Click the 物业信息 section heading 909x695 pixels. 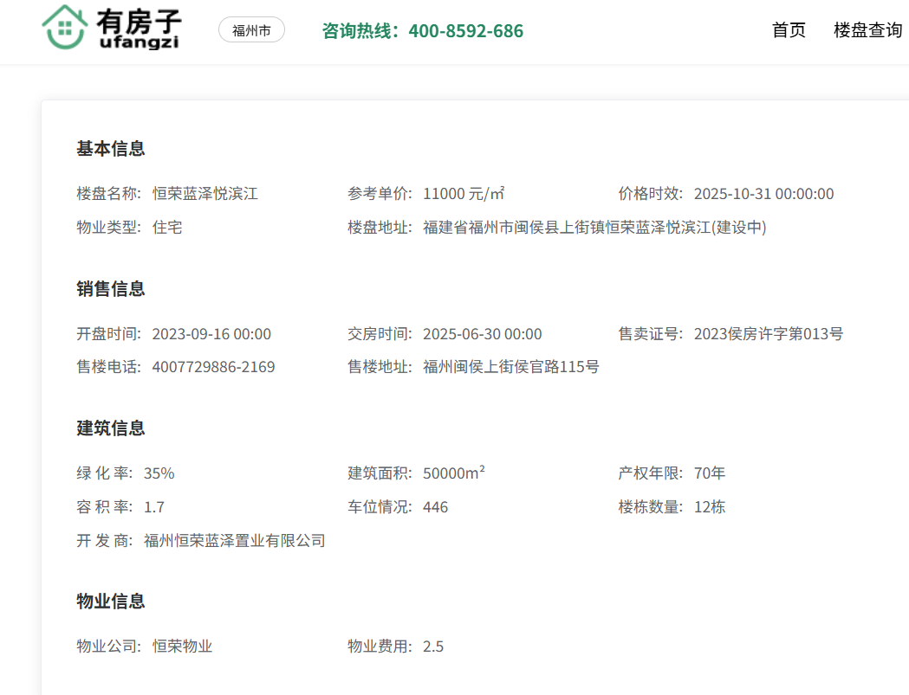coord(111,602)
